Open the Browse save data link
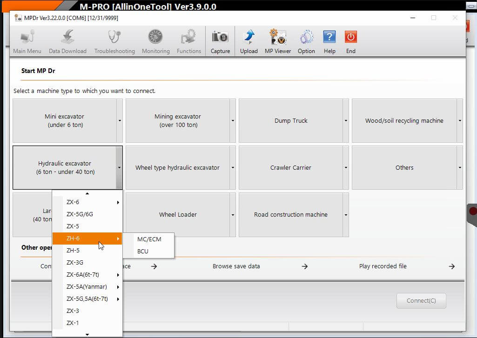This screenshot has width=477, height=338. click(236, 266)
